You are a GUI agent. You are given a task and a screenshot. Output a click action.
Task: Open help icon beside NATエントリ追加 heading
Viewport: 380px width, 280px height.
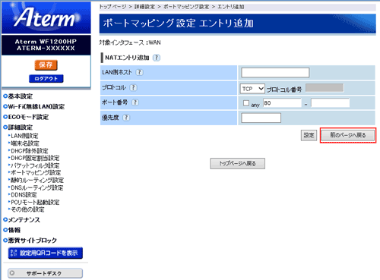click(x=157, y=58)
